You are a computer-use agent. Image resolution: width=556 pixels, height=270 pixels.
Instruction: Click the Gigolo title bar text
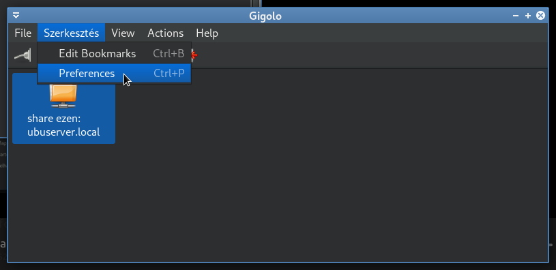click(x=265, y=16)
